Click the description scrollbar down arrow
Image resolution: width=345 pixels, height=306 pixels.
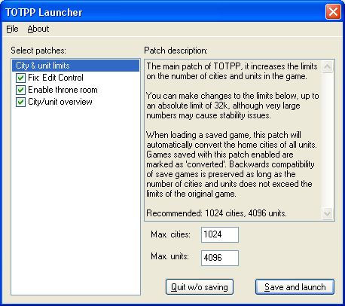click(x=327, y=214)
